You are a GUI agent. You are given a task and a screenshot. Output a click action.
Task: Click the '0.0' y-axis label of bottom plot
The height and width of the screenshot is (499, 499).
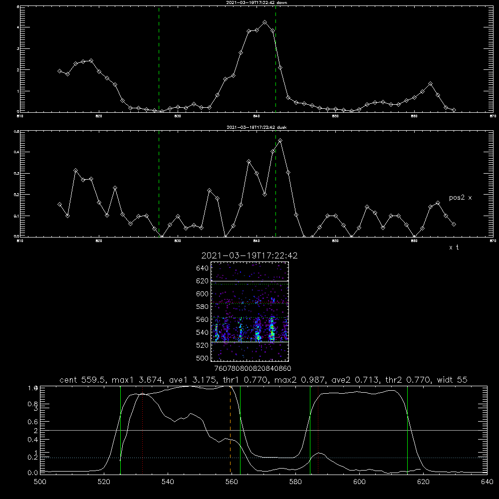pyautogui.click(x=32, y=473)
